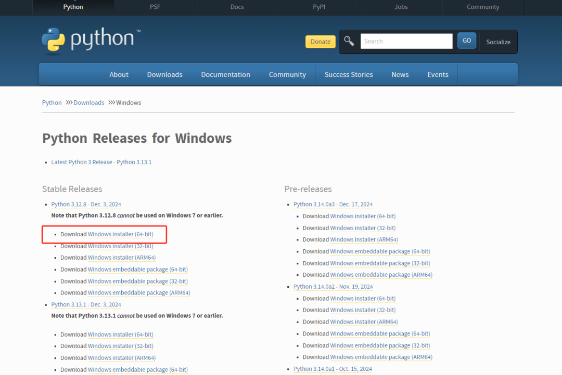Click the GO search button

[467, 40]
